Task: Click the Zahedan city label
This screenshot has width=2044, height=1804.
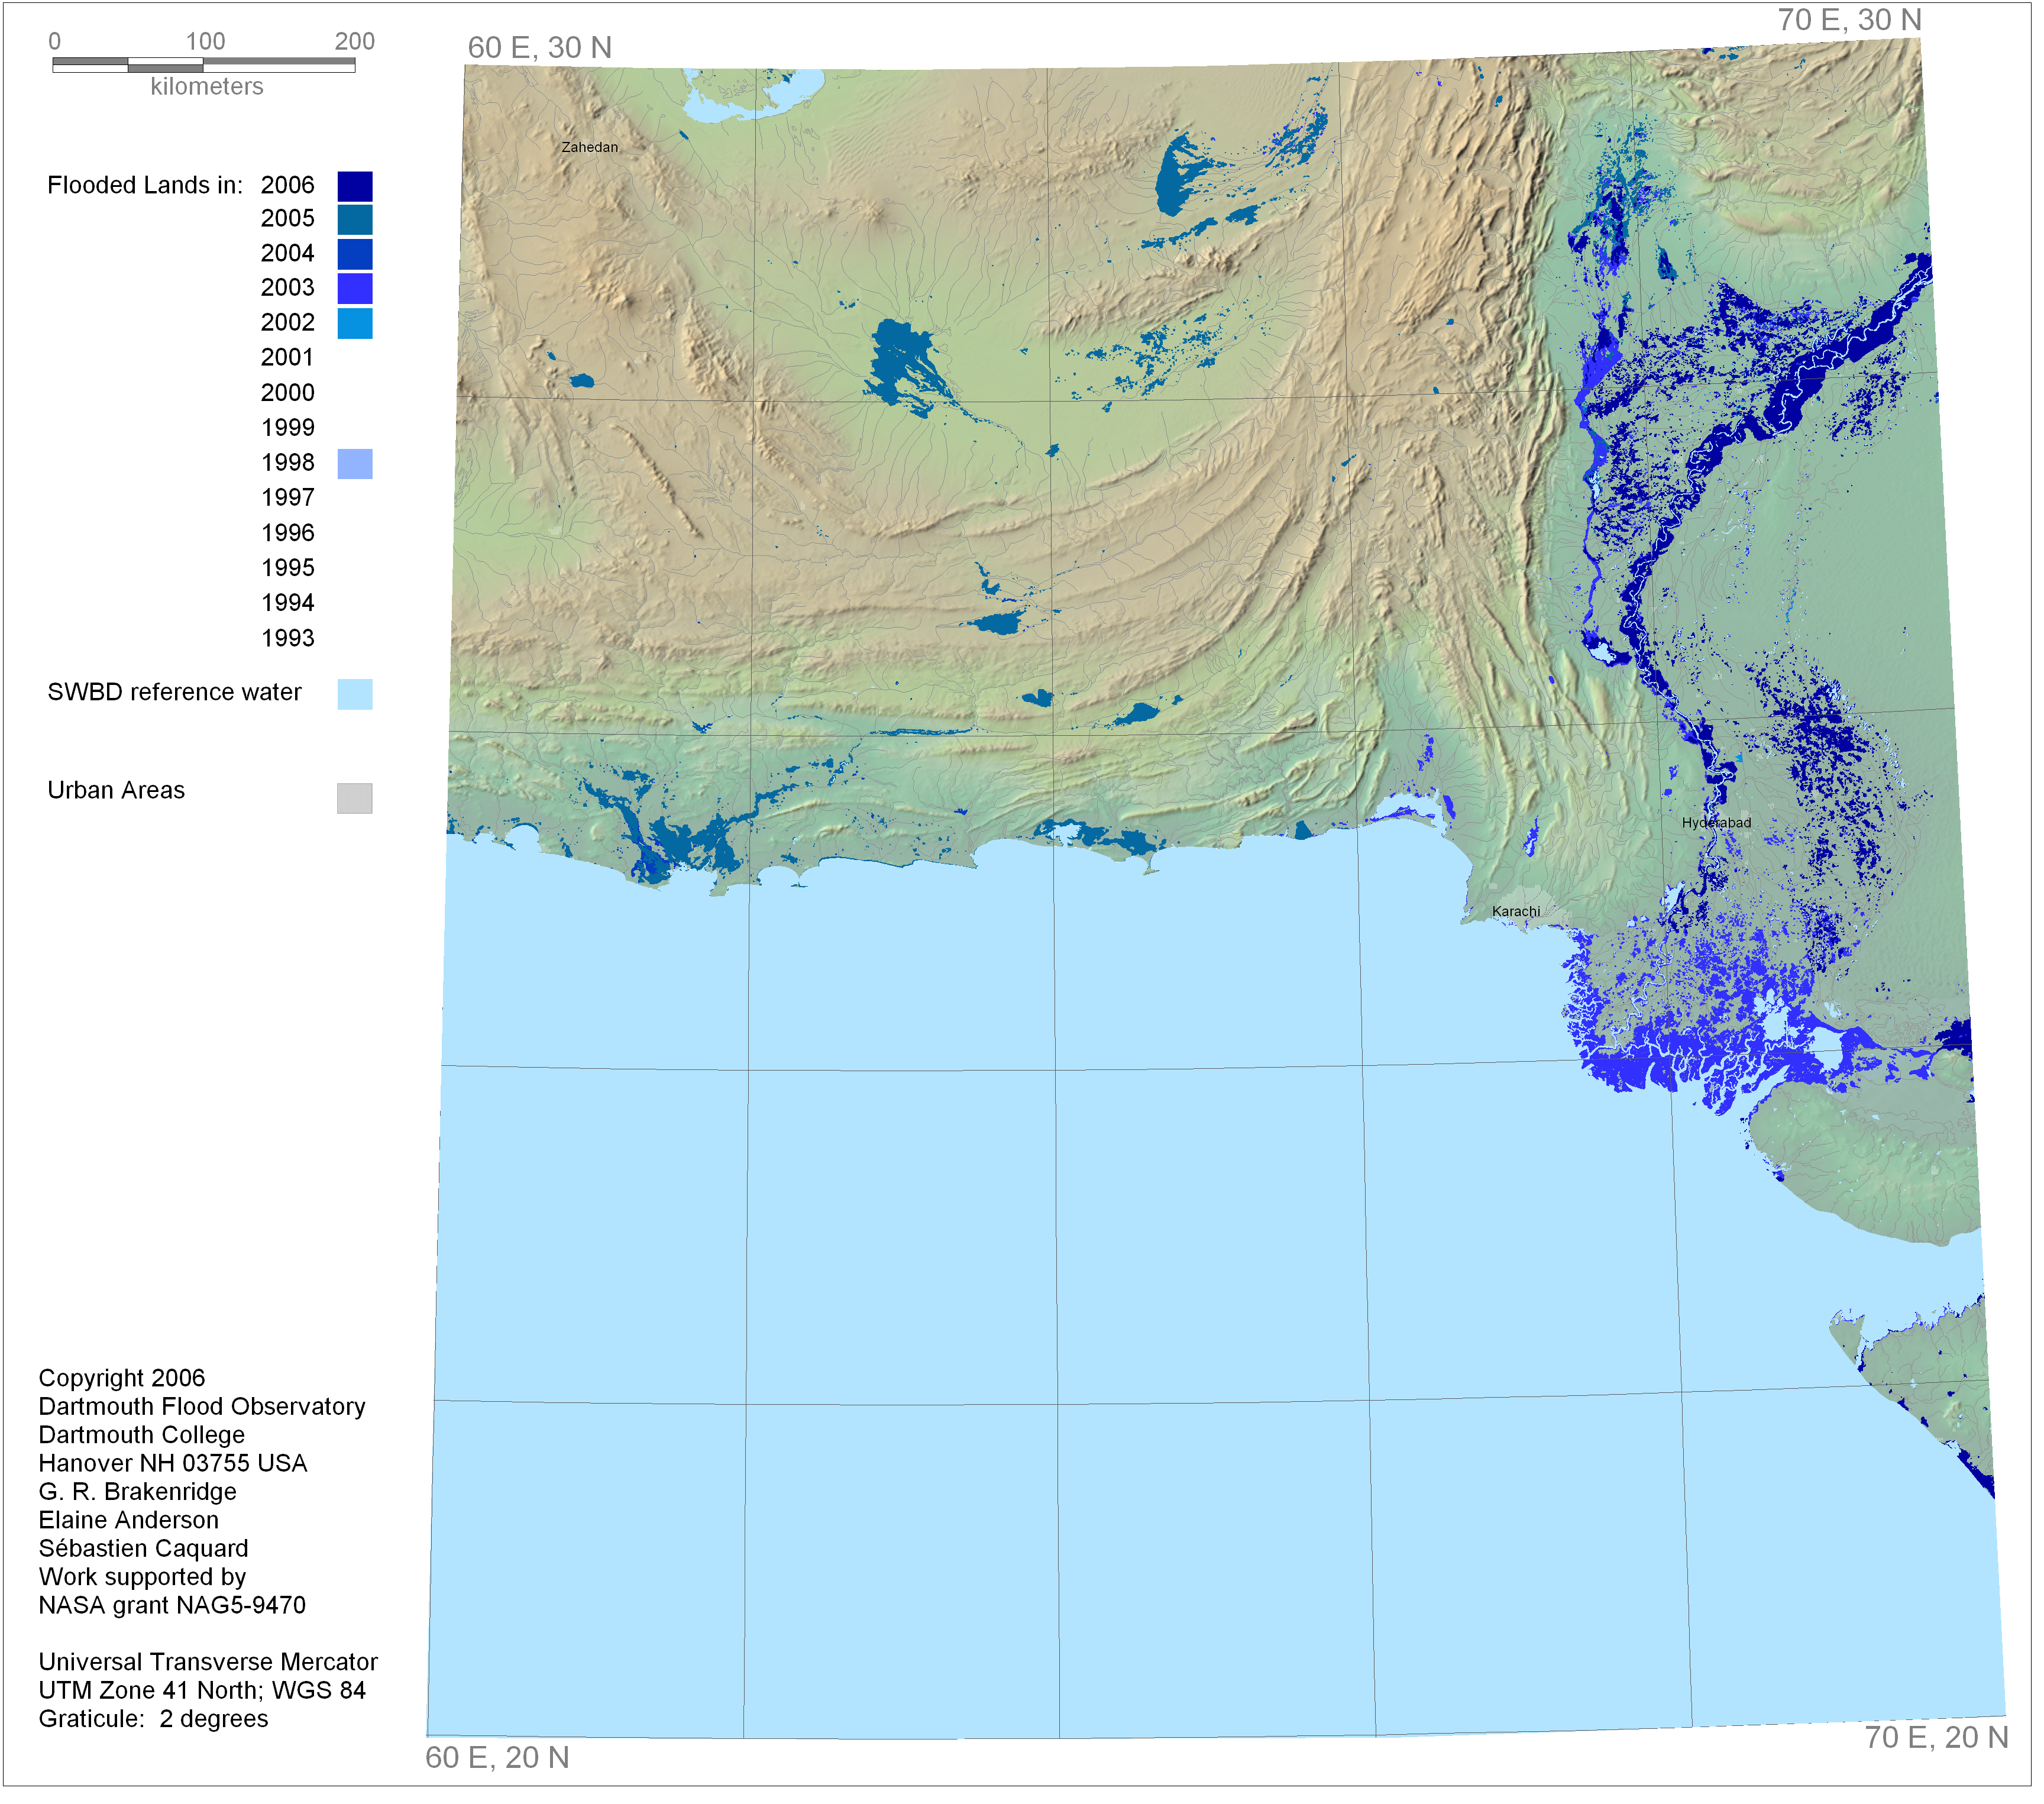Action: [x=590, y=147]
